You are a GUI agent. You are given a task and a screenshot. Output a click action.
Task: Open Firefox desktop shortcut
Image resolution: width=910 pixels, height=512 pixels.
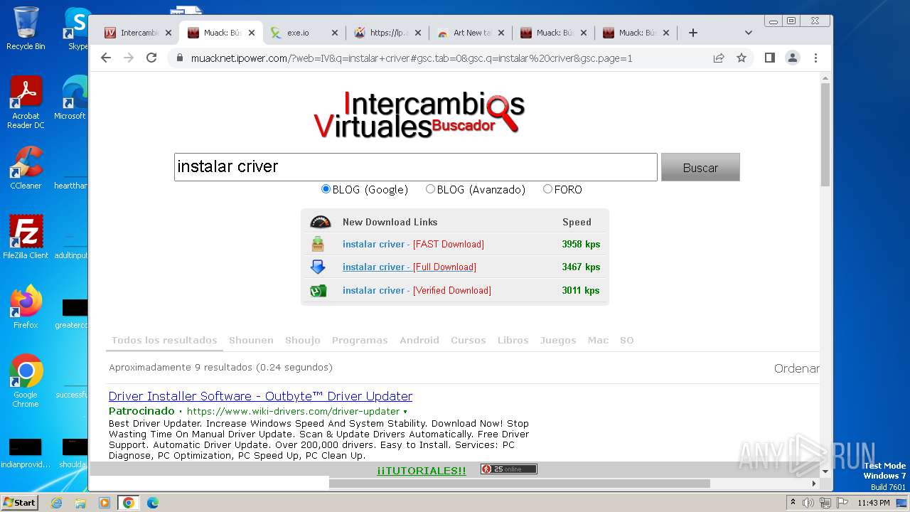26,307
